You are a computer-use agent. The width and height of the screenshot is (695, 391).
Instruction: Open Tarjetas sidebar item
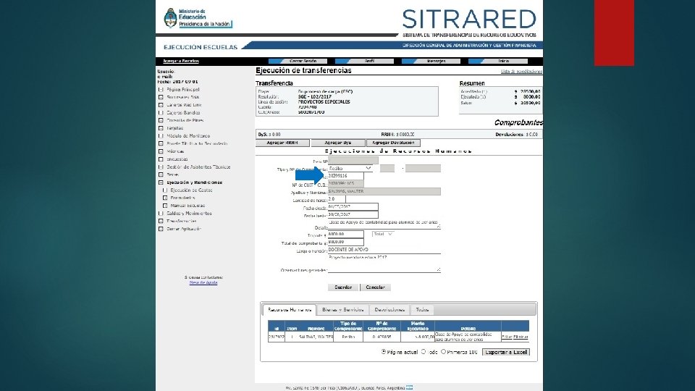point(174,128)
